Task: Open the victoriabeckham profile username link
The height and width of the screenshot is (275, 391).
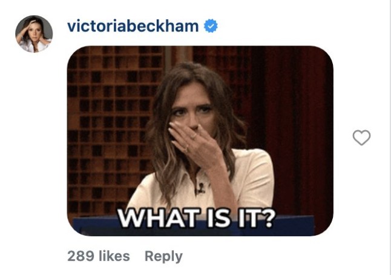Action: (x=133, y=26)
